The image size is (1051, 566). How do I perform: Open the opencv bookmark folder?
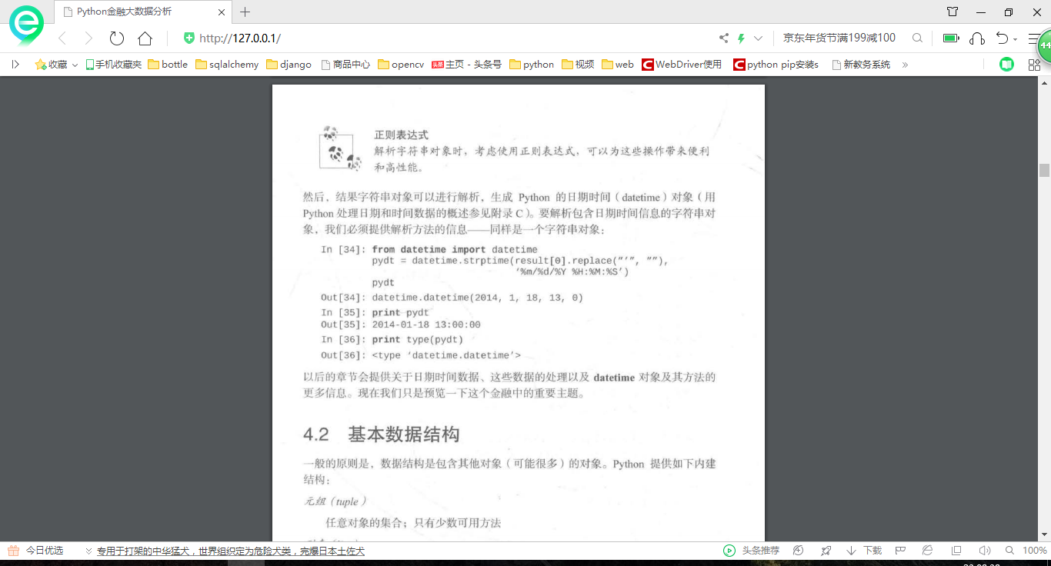401,65
